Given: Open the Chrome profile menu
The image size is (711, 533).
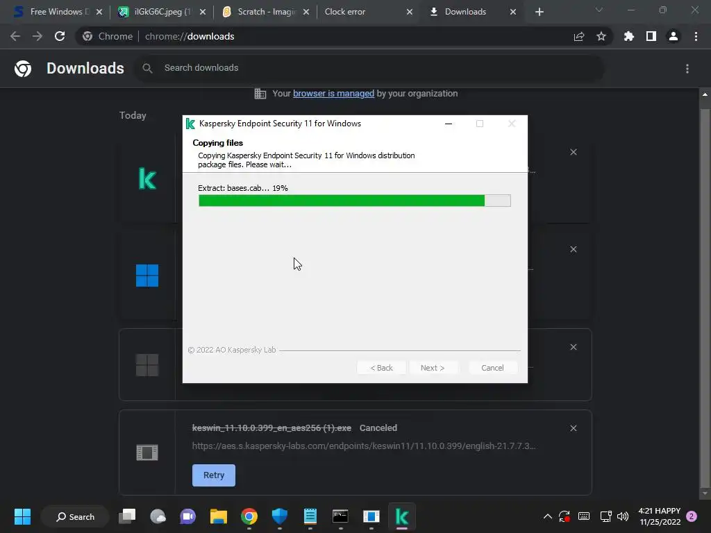Looking at the screenshot, I should [674, 36].
